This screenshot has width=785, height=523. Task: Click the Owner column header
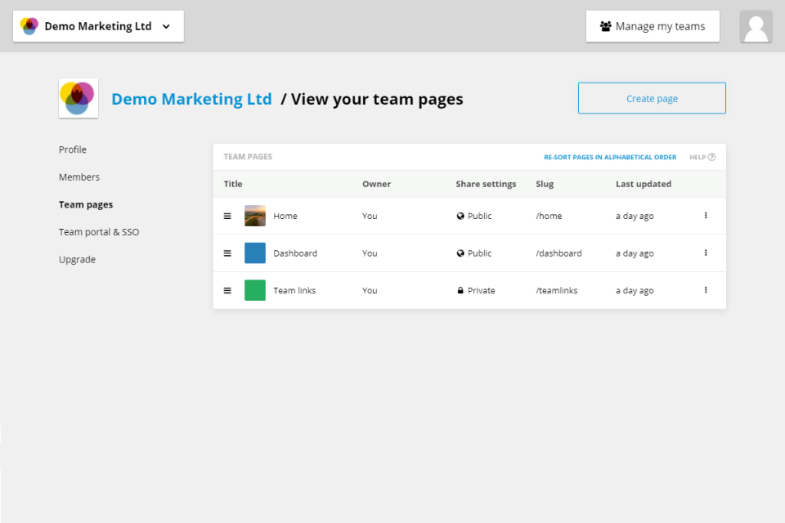[376, 184]
